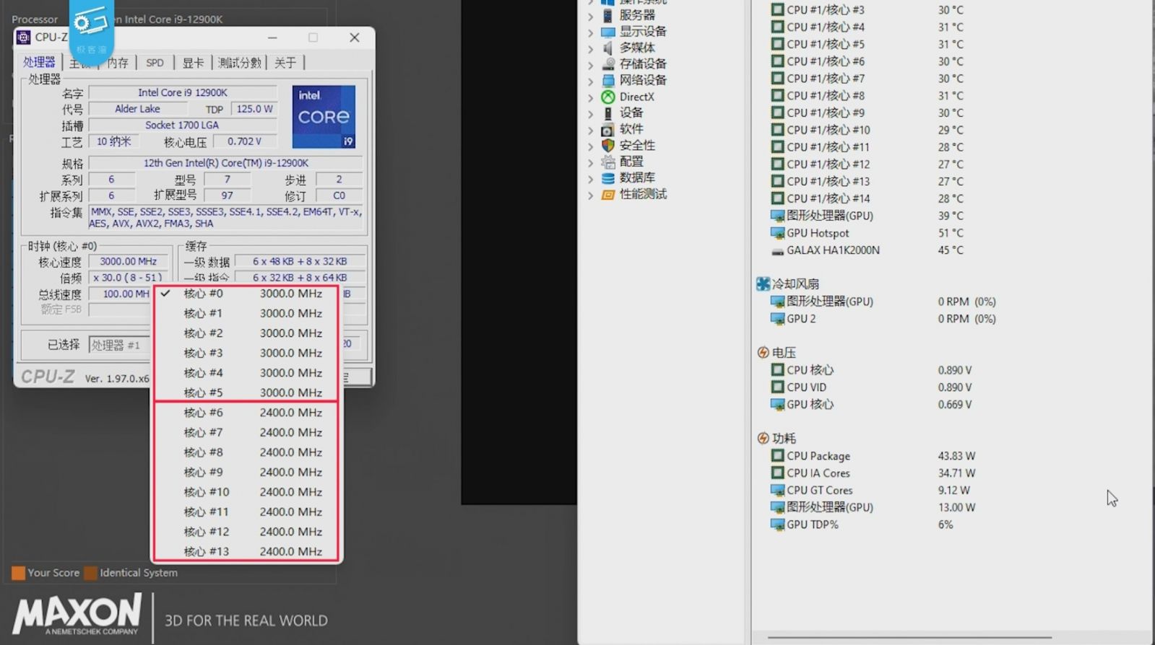The width and height of the screenshot is (1155, 645).
Task: Expand the 存储设备 tree node
Action: (x=591, y=65)
